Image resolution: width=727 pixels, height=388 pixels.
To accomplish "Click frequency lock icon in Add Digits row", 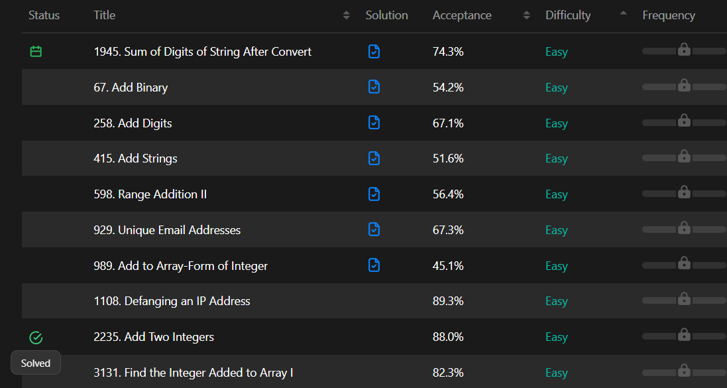I will 684,121.
